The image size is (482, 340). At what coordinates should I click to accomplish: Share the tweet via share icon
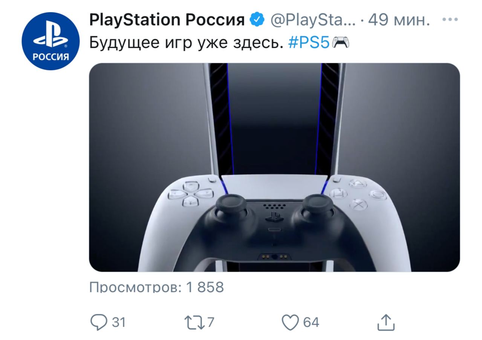coord(386,323)
